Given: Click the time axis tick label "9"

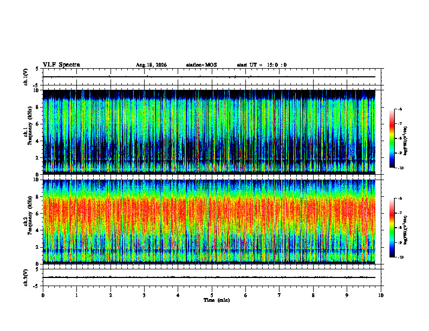Looking at the screenshot, I should [x=347, y=295].
